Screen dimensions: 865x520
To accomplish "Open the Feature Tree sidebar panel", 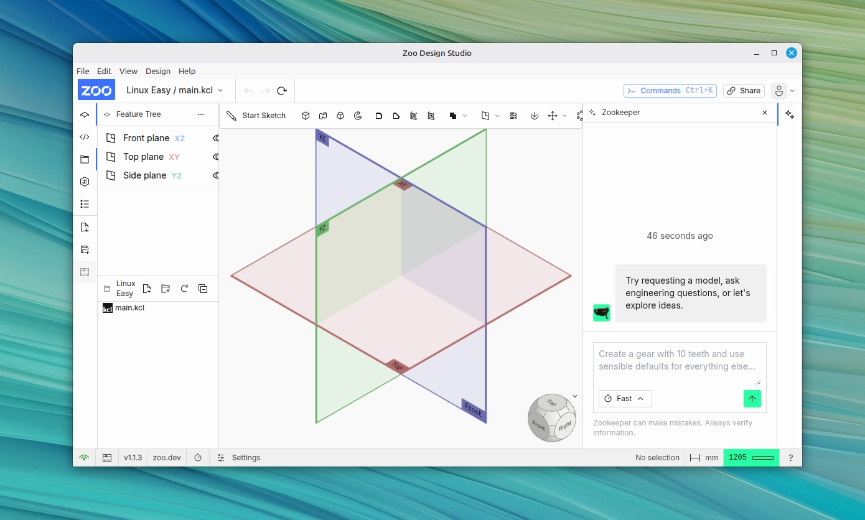I will click(x=85, y=114).
